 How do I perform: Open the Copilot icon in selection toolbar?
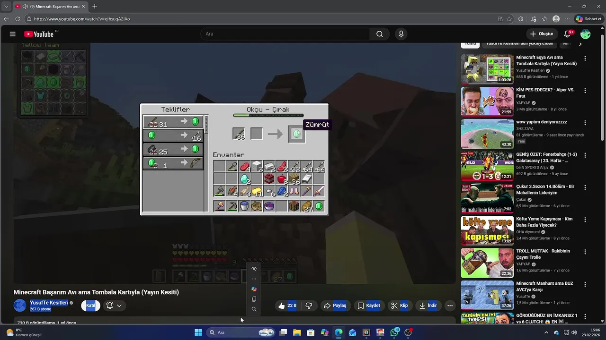pos(254,289)
